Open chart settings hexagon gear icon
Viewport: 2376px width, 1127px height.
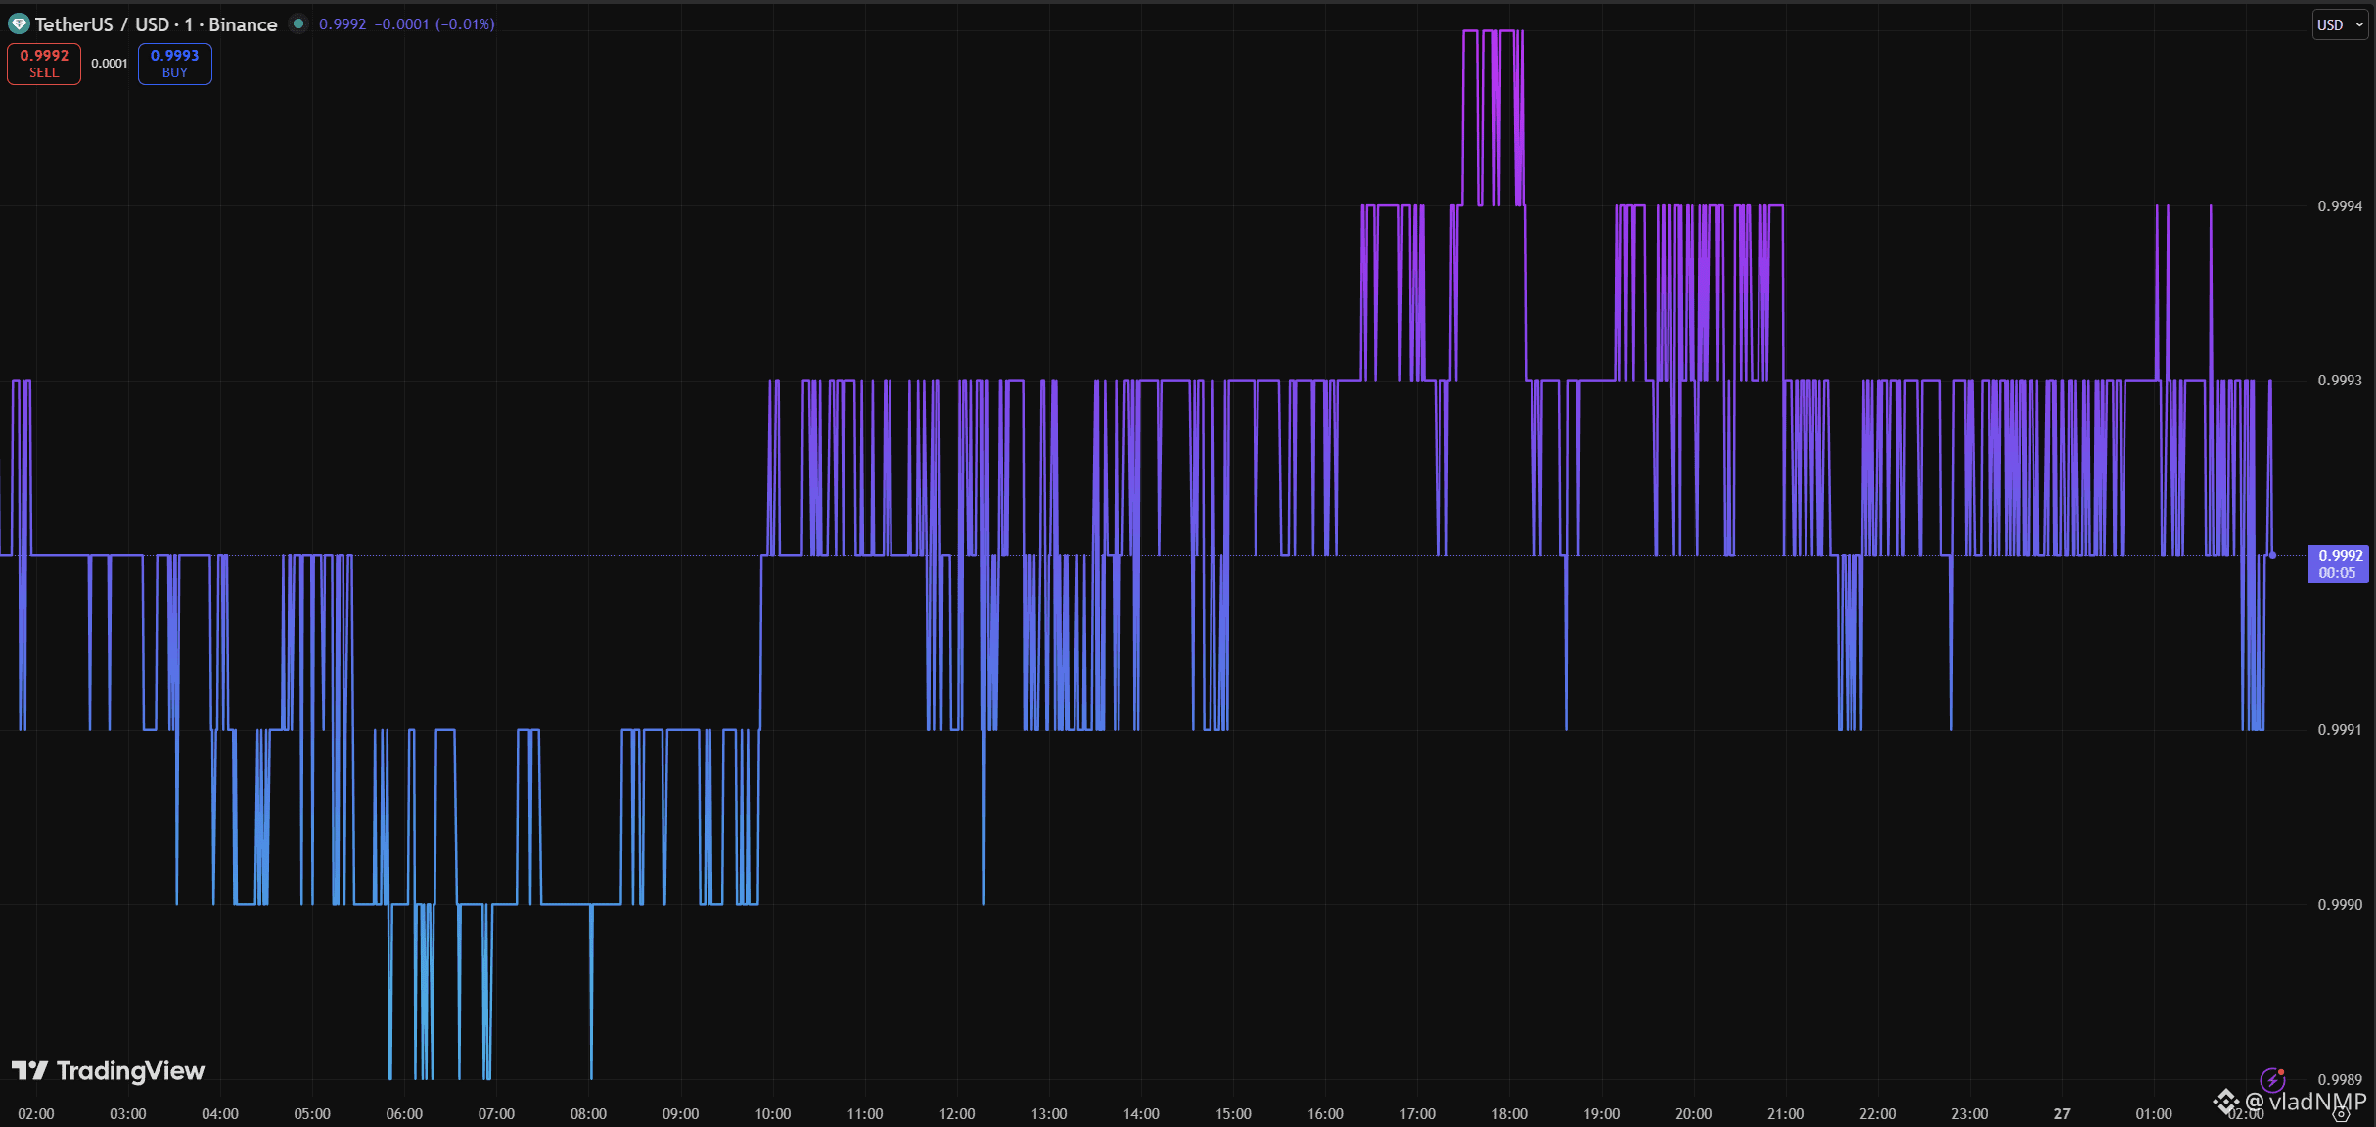coord(2341,1114)
